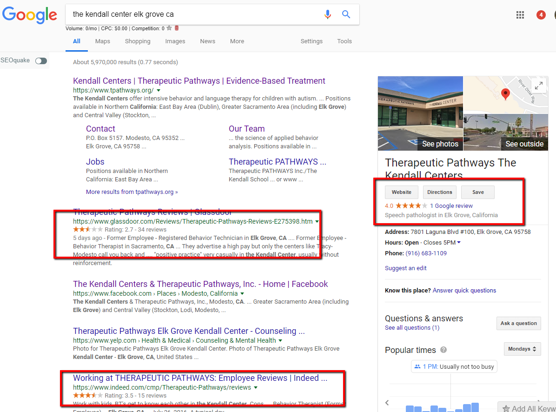Image resolution: width=556 pixels, height=412 pixels.
Task: Open the Mondays day selector
Action: (x=522, y=349)
